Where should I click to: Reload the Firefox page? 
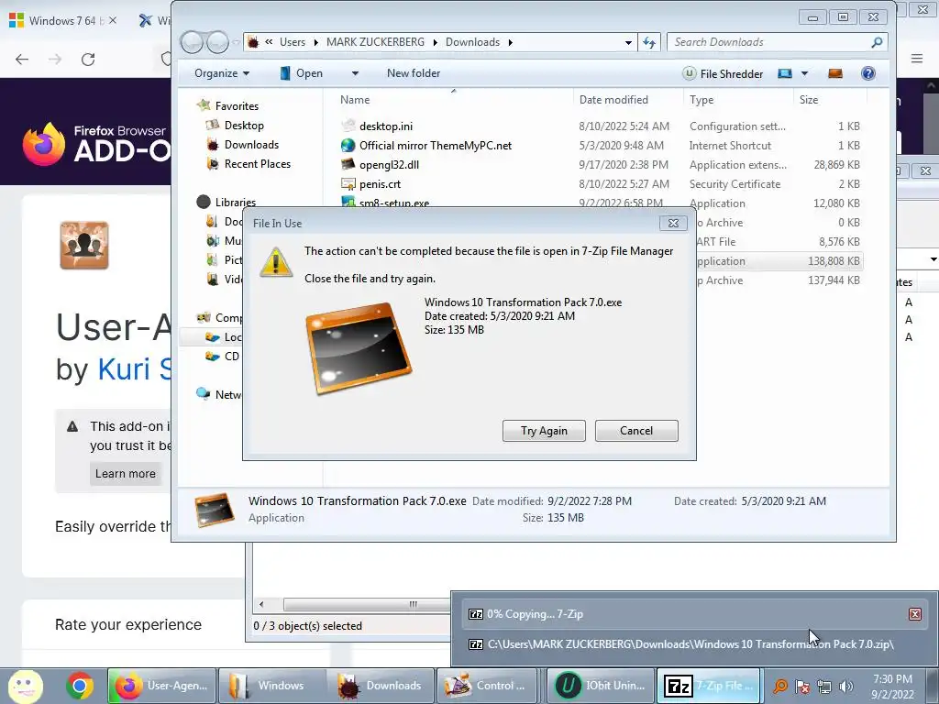(88, 60)
